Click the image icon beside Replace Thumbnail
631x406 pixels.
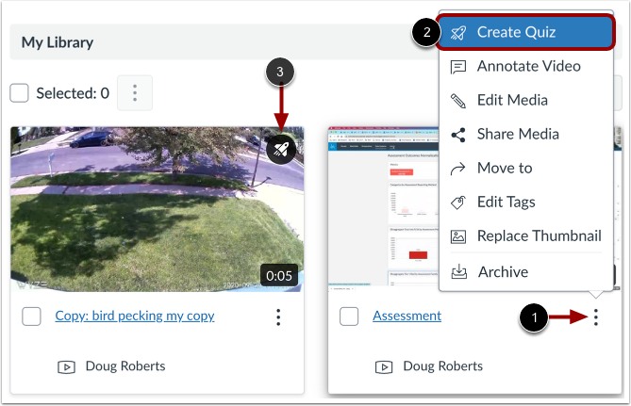[458, 236]
